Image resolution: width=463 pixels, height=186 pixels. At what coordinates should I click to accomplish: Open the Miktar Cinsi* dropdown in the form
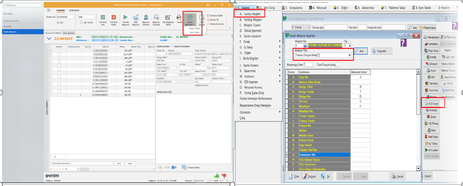point(230,68)
